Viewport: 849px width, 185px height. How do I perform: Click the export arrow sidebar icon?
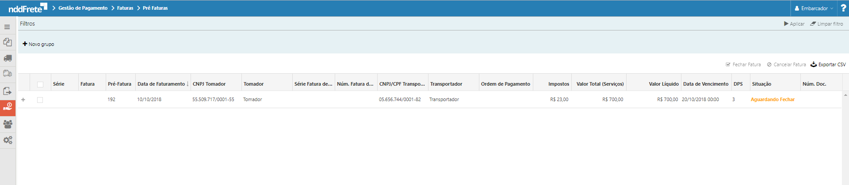click(8, 91)
